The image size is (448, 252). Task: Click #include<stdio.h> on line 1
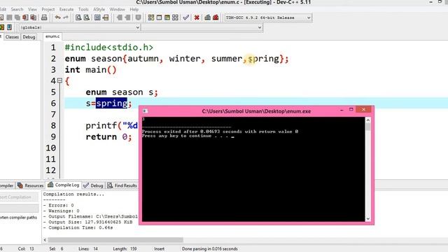pyautogui.click(x=109, y=48)
